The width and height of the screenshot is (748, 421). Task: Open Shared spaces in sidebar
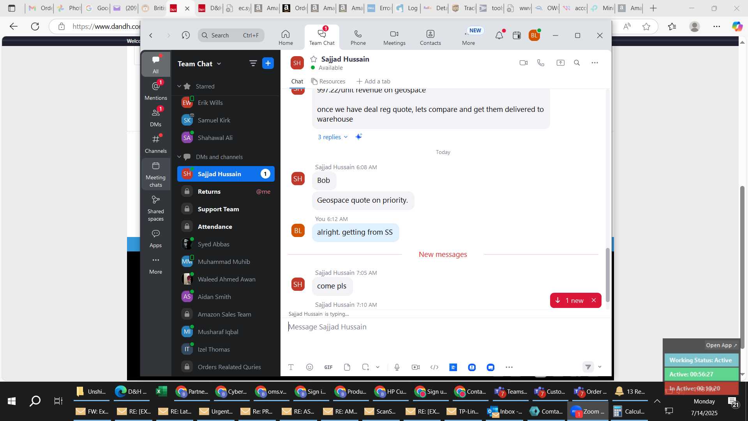tap(156, 208)
